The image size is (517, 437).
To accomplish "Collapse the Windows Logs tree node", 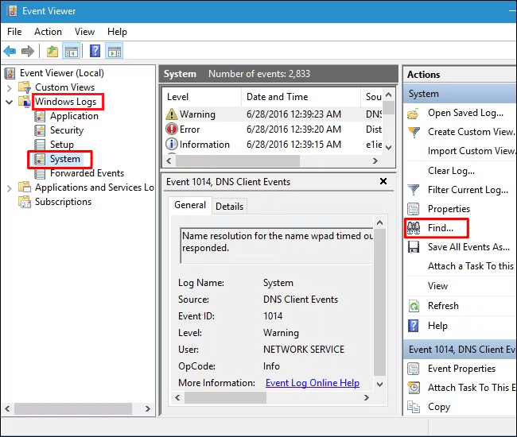I will click(x=10, y=102).
